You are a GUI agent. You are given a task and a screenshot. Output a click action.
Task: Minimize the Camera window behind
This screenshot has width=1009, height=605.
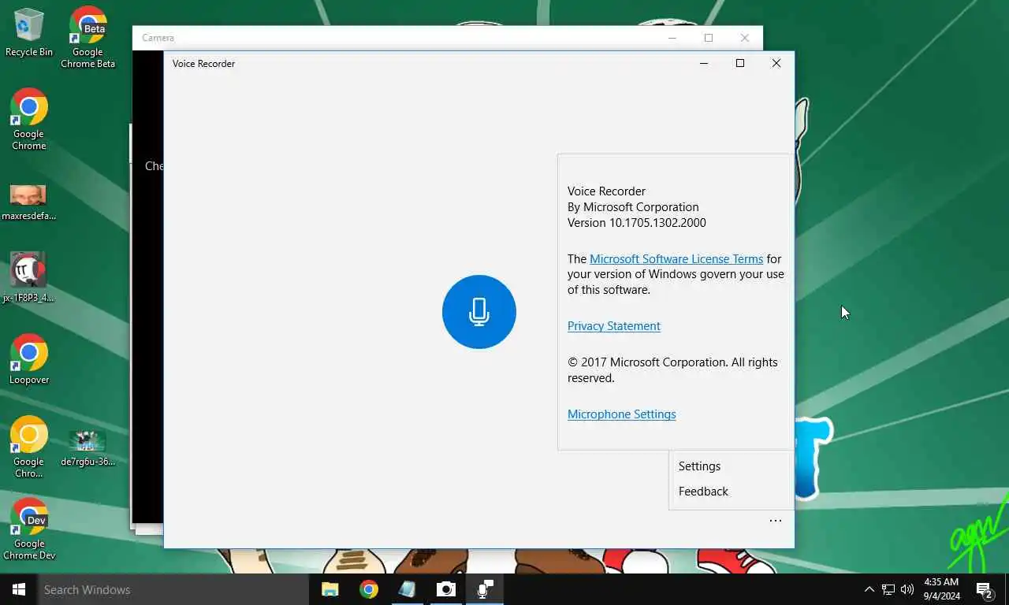(672, 38)
